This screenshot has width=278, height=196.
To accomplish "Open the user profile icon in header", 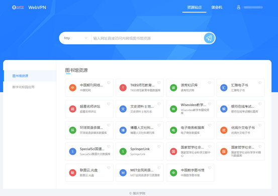I will tap(238, 7).
